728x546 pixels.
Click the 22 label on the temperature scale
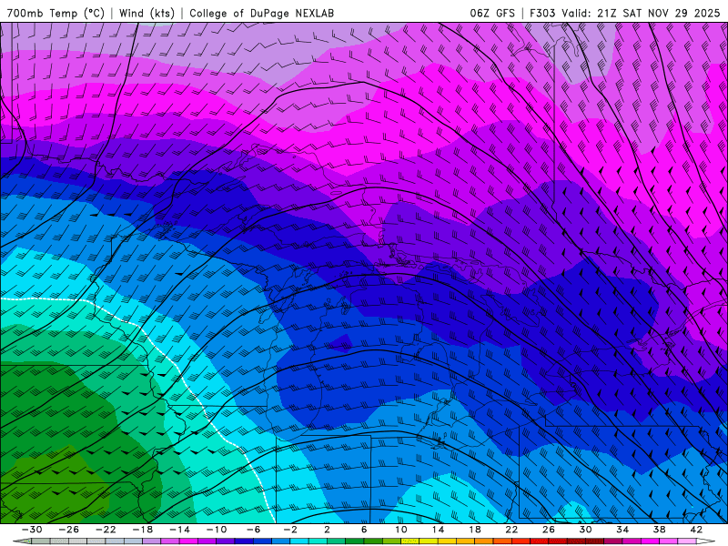point(511,530)
